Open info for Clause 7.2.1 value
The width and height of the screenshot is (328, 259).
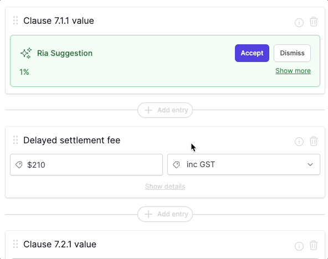(299, 246)
